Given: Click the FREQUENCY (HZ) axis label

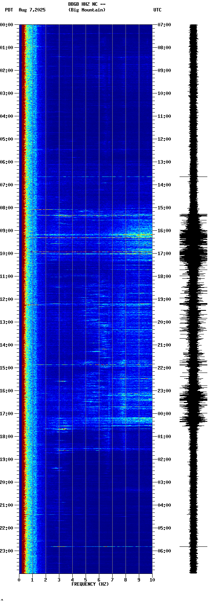Looking at the screenshot, I should pos(90,584).
